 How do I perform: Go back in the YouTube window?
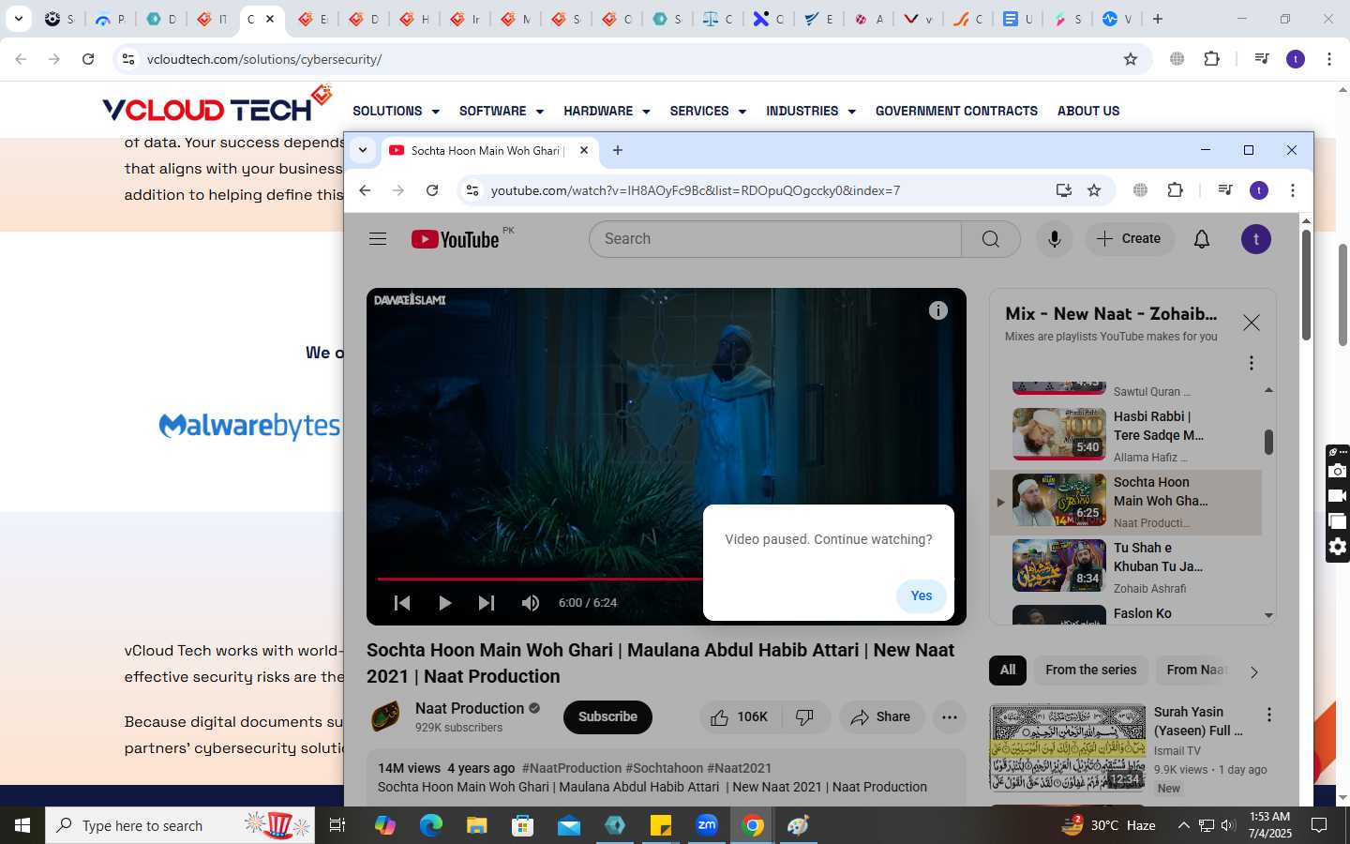click(x=366, y=190)
